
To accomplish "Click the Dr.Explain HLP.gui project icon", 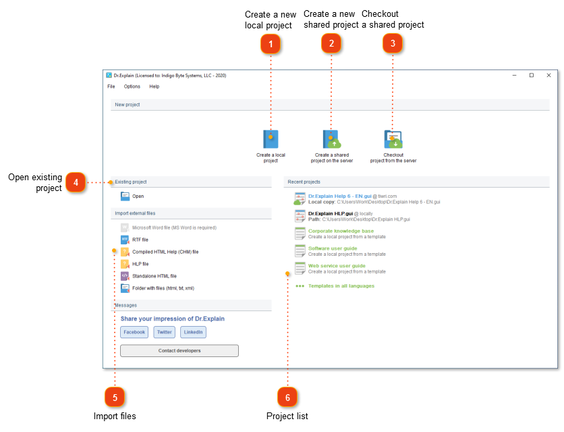I will tap(300, 217).
